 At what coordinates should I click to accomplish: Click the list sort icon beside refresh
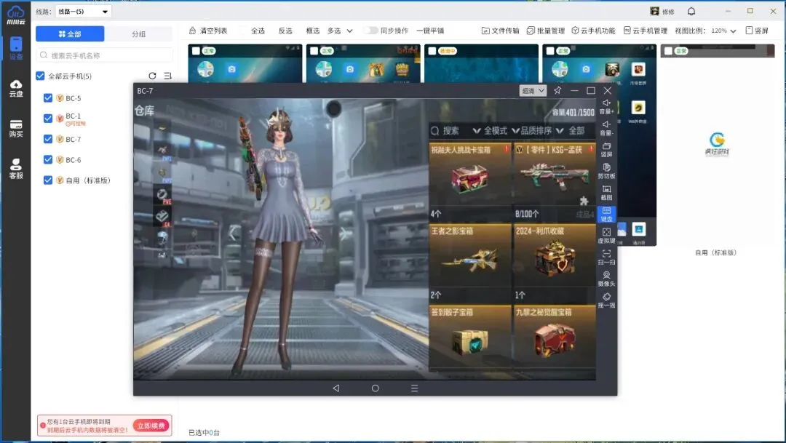pyautogui.click(x=168, y=76)
